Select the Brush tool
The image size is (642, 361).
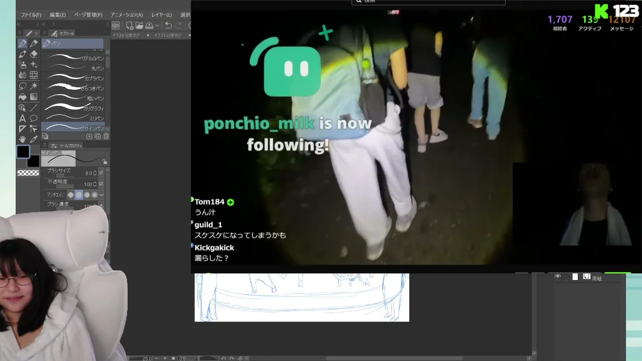tap(23, 54)
